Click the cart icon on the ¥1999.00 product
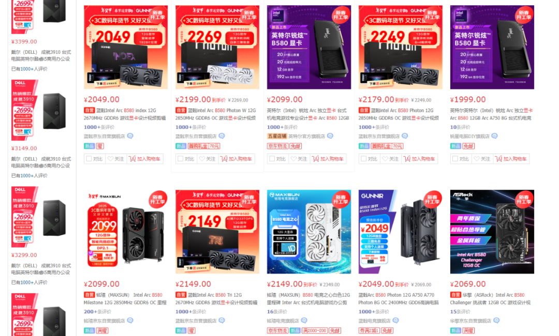 tap(499, 159)
